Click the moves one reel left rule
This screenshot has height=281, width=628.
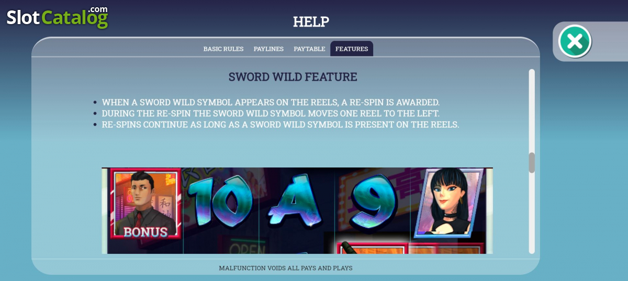tap(271, 114)
